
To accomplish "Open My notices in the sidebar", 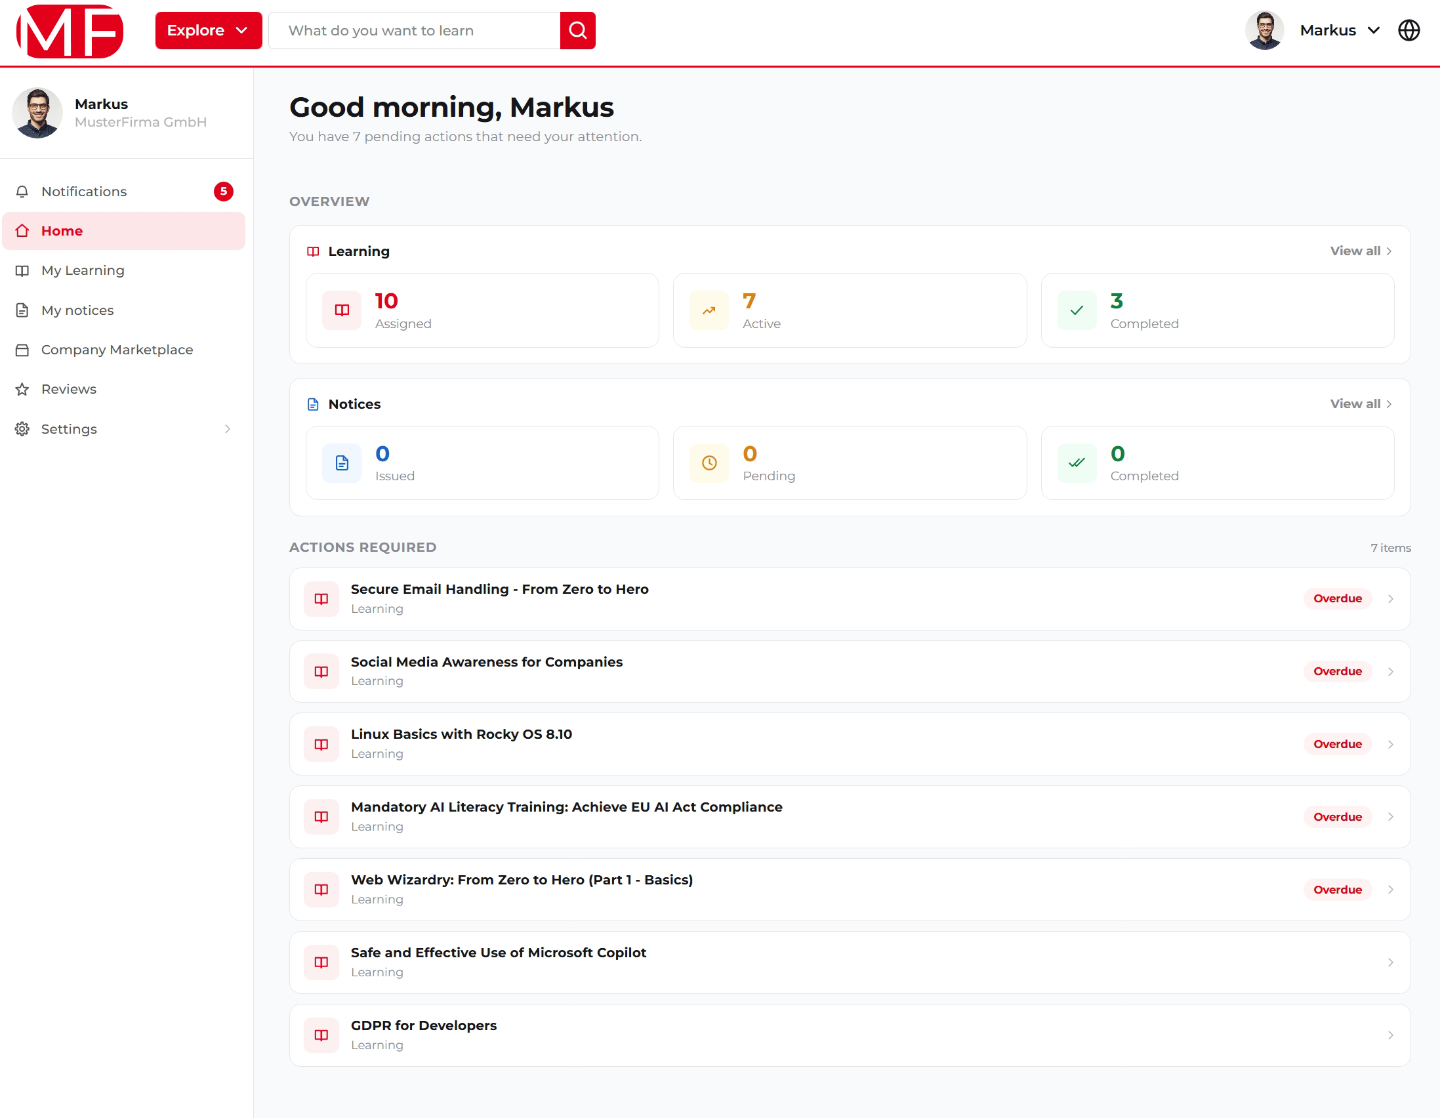I will 124,310.
